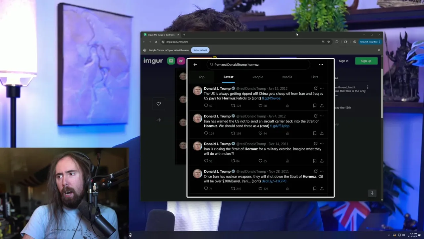Reply to the Jan 4, 2012 tweet

tap(206, 133)
